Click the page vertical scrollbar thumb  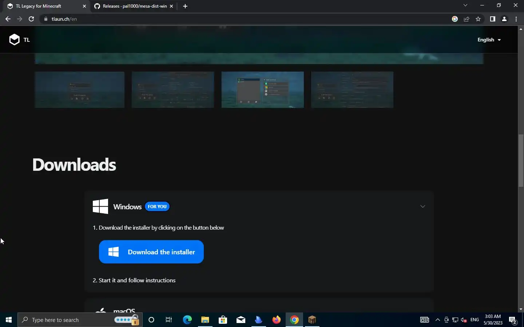click(521, 161)
